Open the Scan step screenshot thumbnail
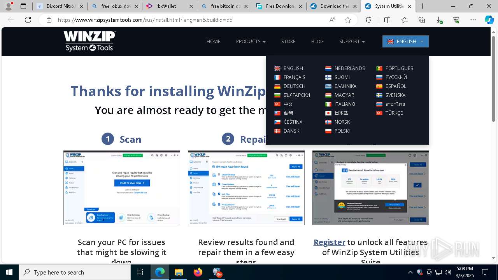The height and width of the screenshot is (280, 498). pyautogui.click(x=122, y=188)
